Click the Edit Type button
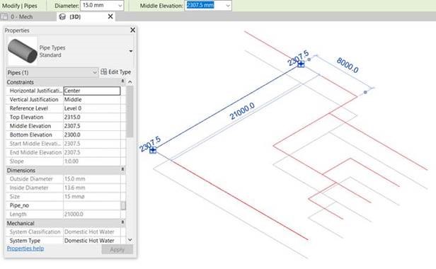Screen dimensions: 436x269 [115, 71]
